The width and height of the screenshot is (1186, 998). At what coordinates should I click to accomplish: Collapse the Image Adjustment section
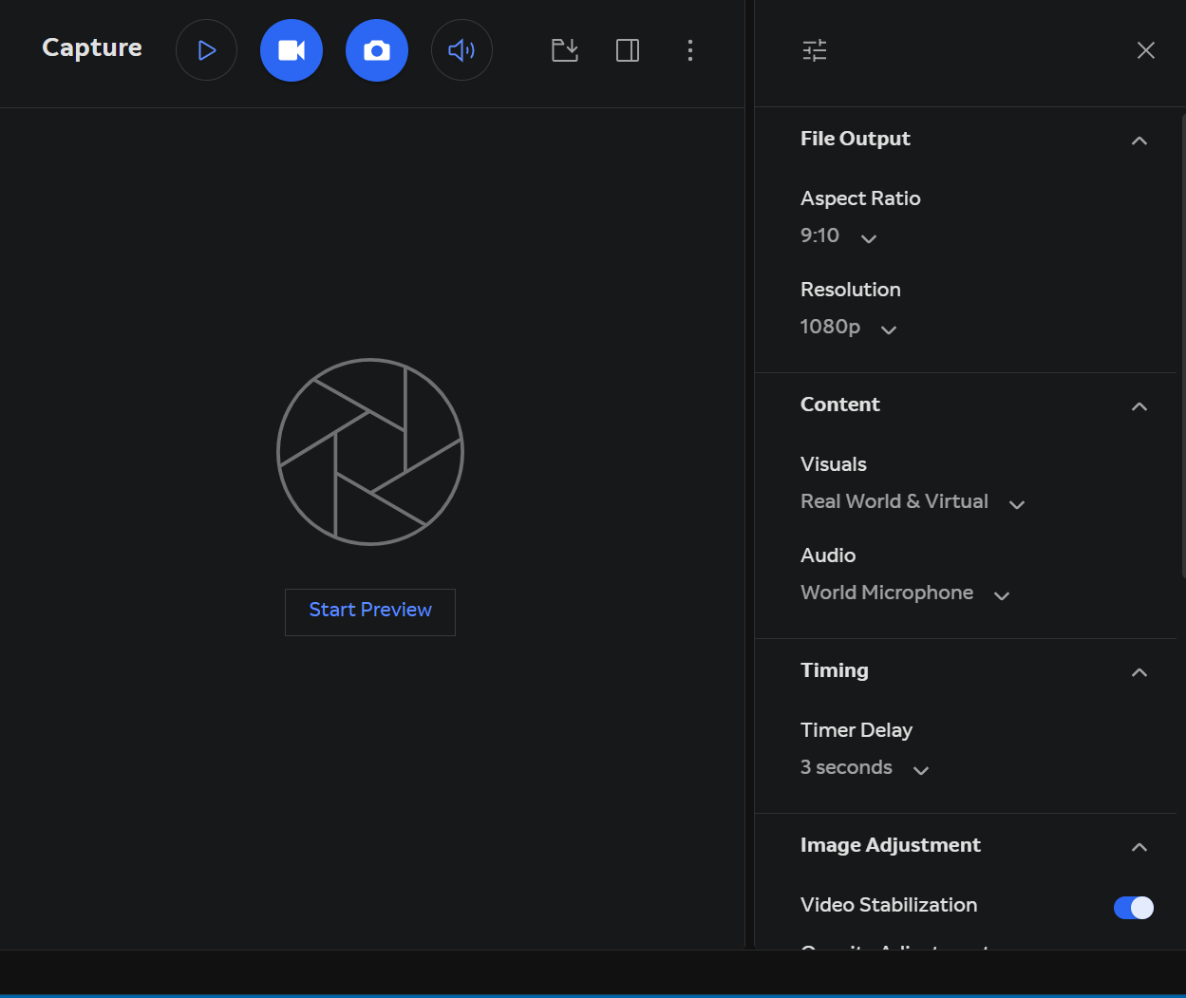[x=1139, y=847]
